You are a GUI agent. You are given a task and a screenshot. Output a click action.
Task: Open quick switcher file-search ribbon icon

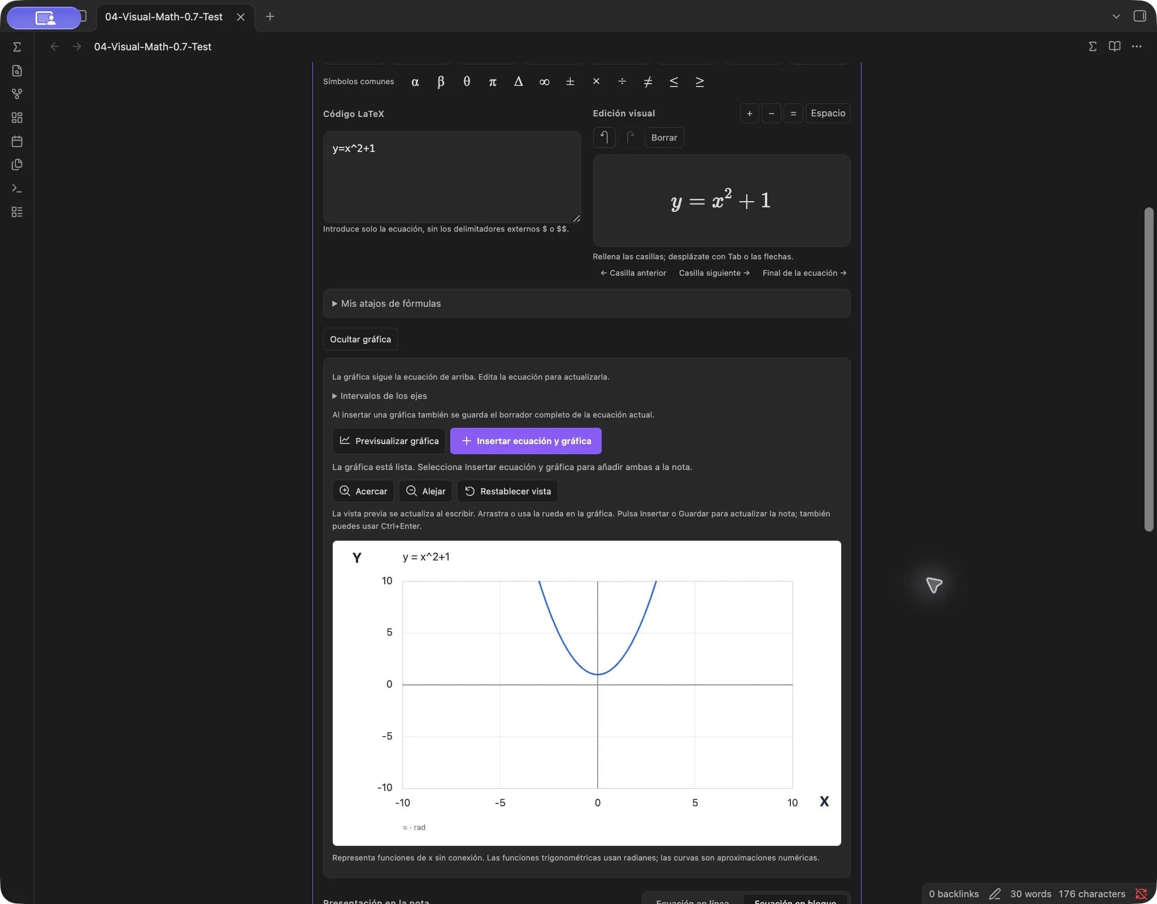pos(17,71)
